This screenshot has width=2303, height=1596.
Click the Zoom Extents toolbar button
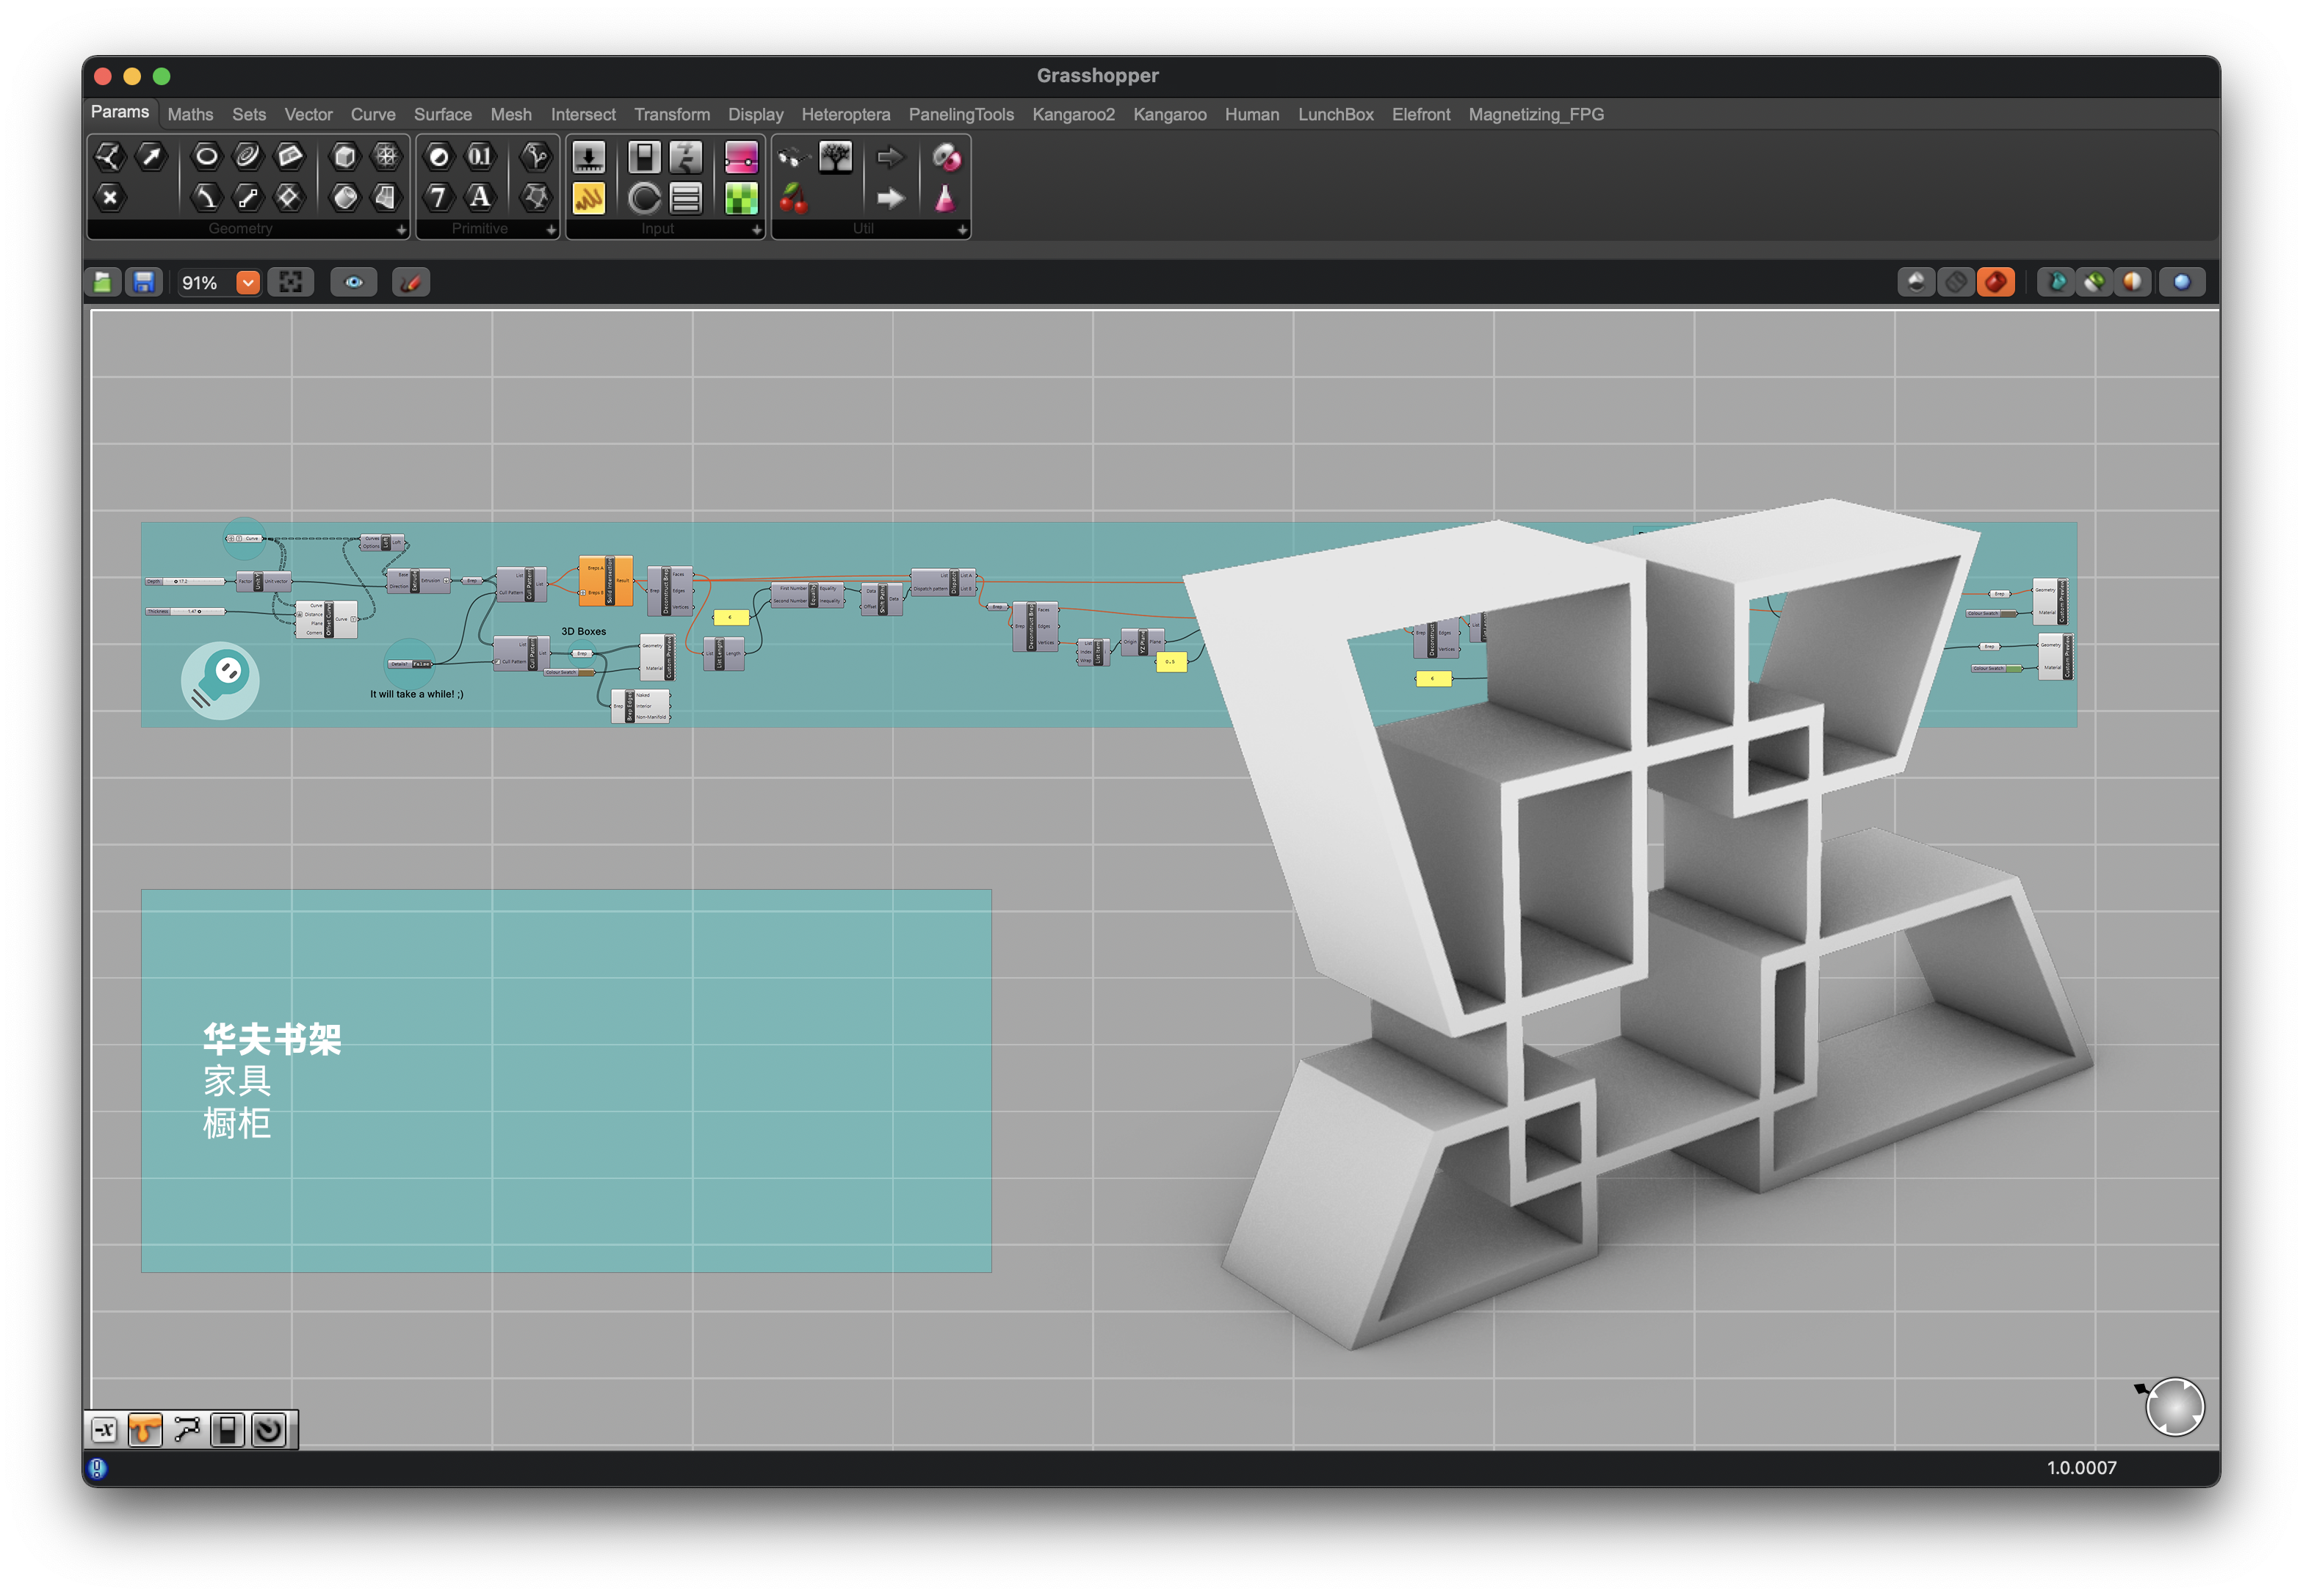290,283
